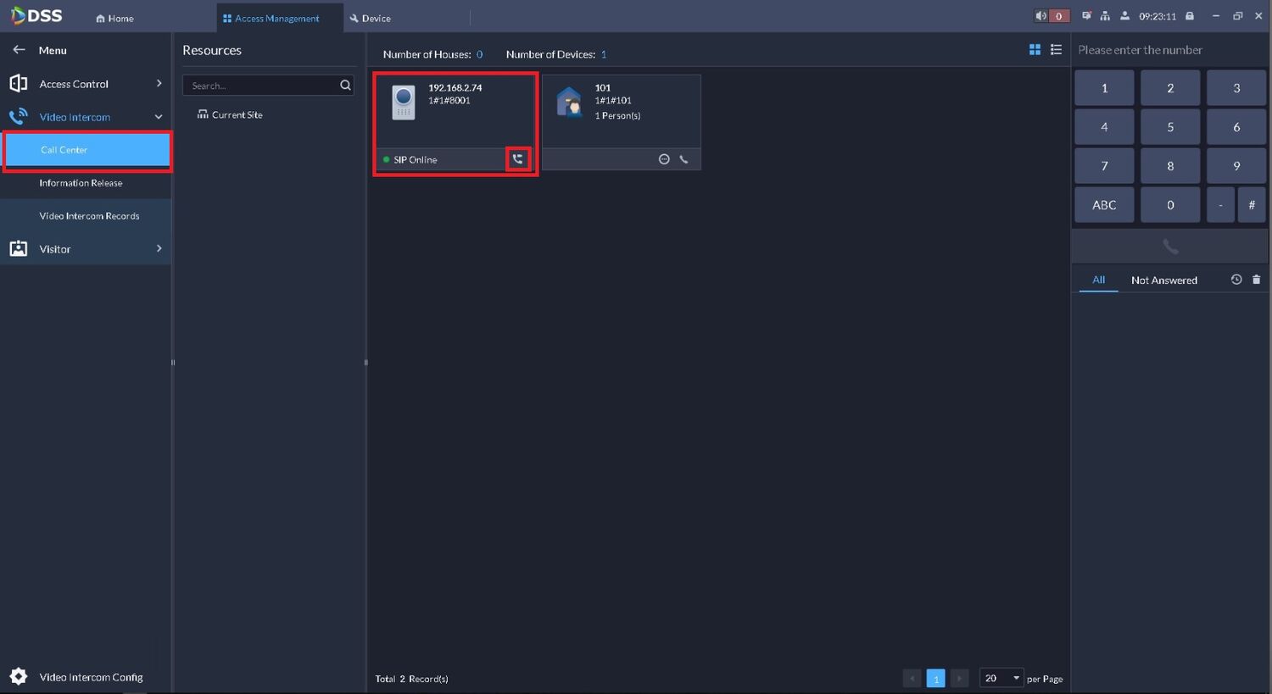1272x694 pixels.
Task: Open the message notifications icon
Action: tap(1086, 16)
